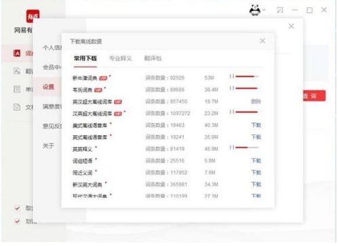The height and width of the screenshot is (246, 339).
Task: Pause the 新牛津词典 download
Action: (232, 76)
